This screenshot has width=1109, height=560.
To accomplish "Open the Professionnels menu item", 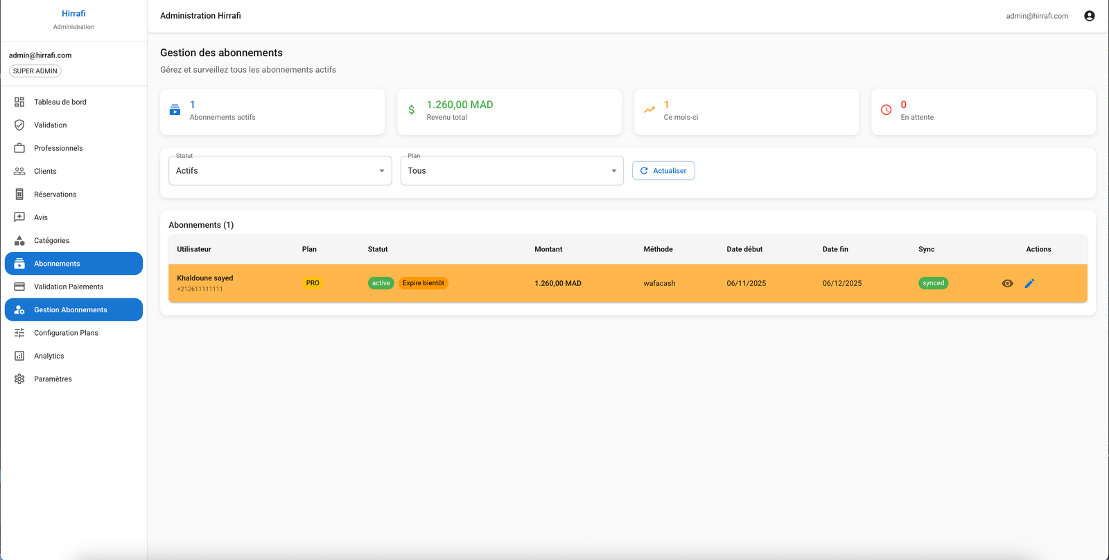I will tap(73, 148).
